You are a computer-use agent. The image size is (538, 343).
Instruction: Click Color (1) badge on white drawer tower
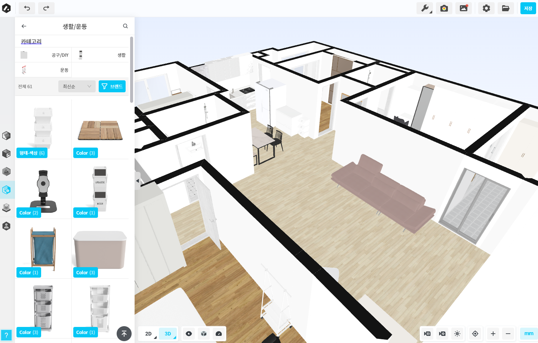[x=86, y=332]
